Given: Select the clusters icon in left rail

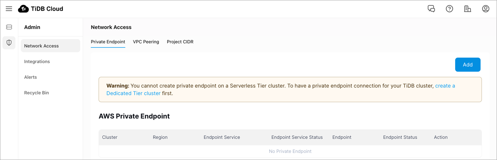Looking at the screenshot, I should point(9,27).
